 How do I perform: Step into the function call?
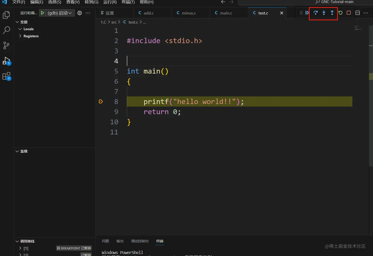pyautogui.click(x=324, y=13)
